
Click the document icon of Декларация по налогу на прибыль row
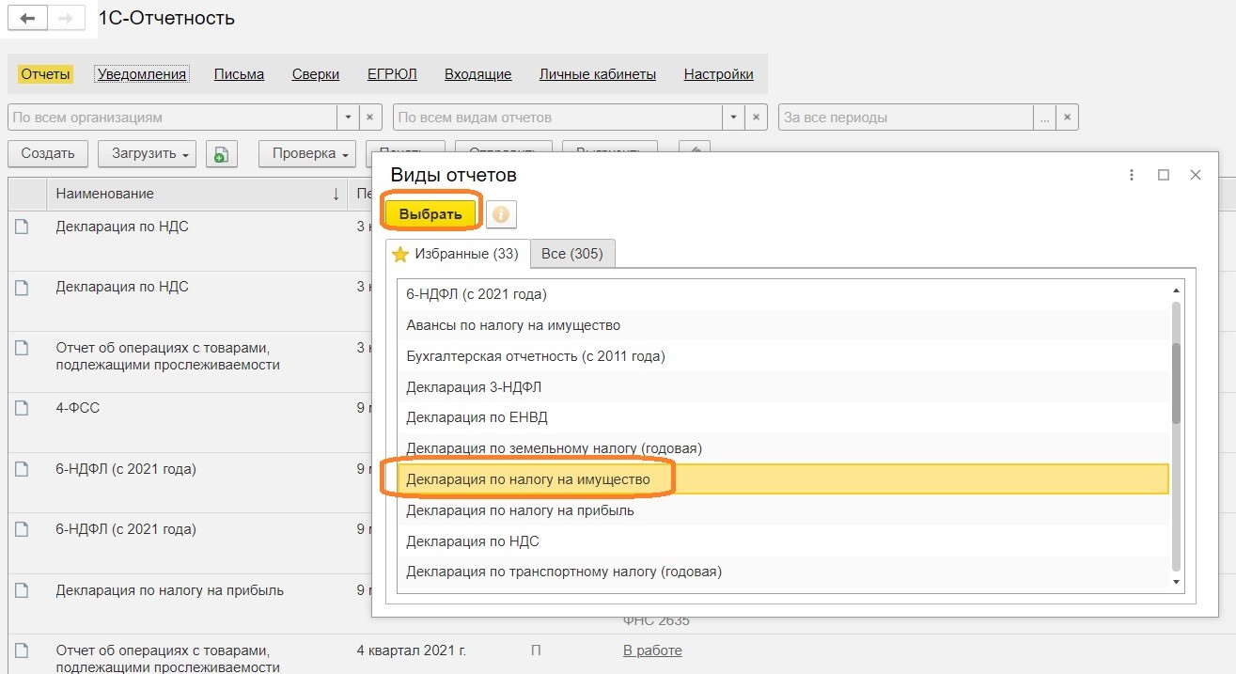click(22, 590)
